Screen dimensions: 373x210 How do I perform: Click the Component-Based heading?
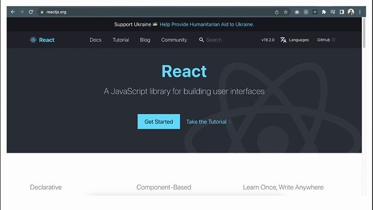(x=164, y=187)
